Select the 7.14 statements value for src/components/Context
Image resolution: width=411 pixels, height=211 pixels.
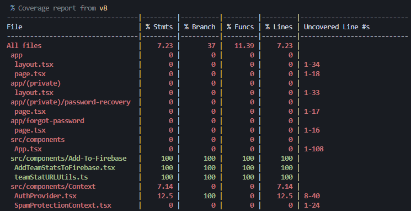[x=165, y=187]
